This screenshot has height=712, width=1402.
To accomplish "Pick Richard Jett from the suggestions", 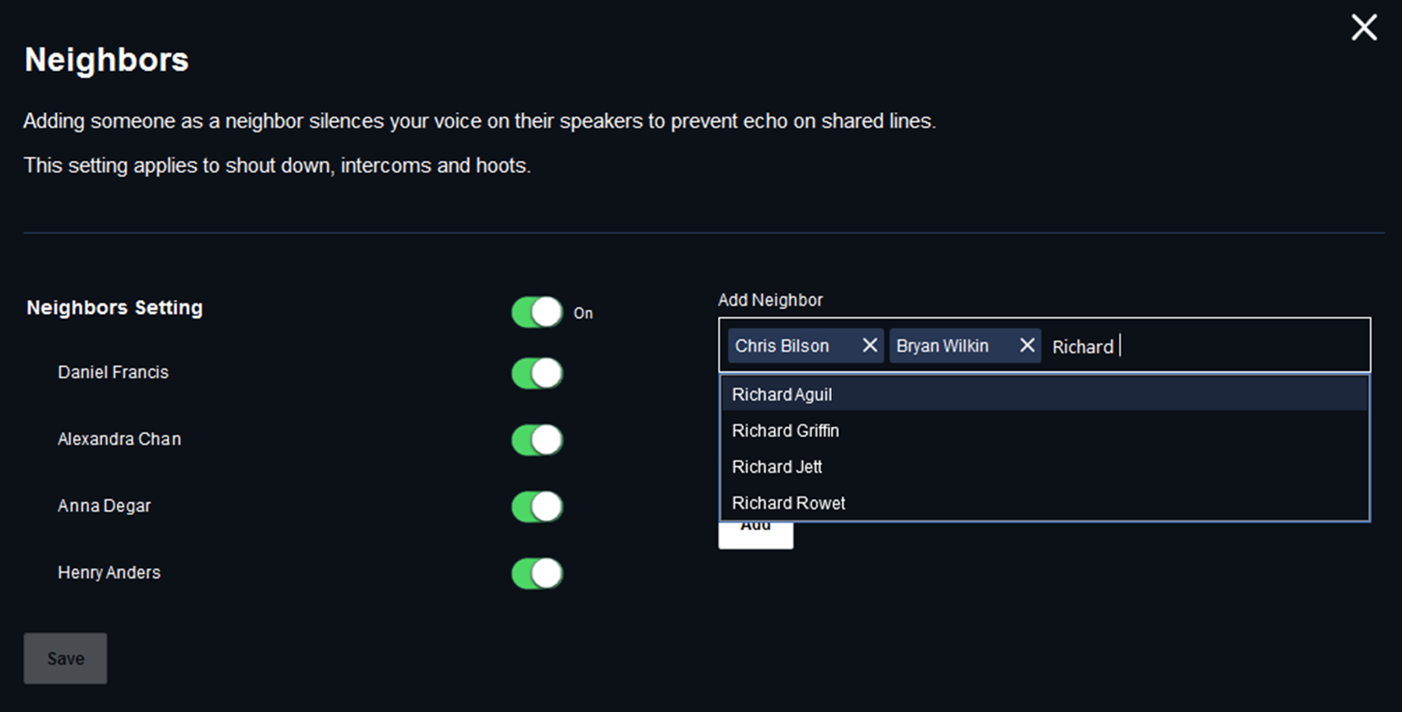I will click(777, 467).
